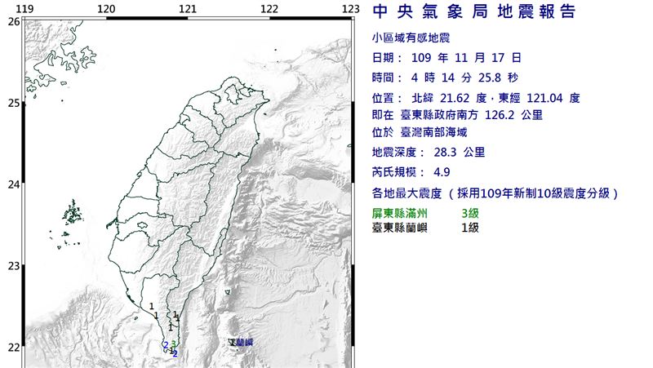Select the coordinates line 北緯 21.62 度
This screenshot has width=653, height=368.
click(449, 98)
